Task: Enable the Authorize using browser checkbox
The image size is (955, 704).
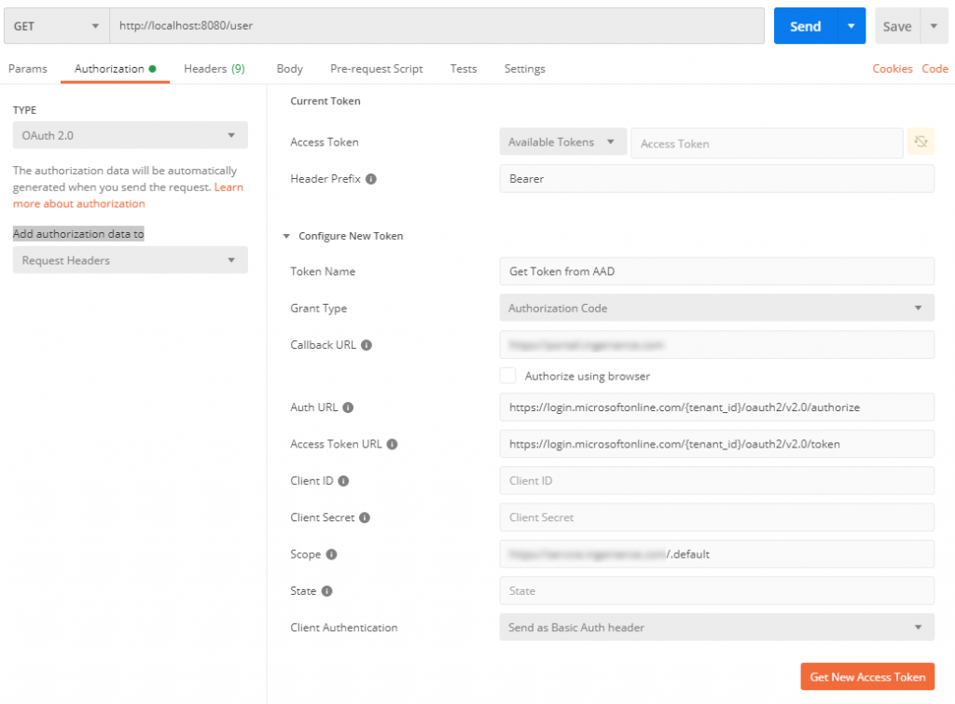Action: [x=507, y=375]
